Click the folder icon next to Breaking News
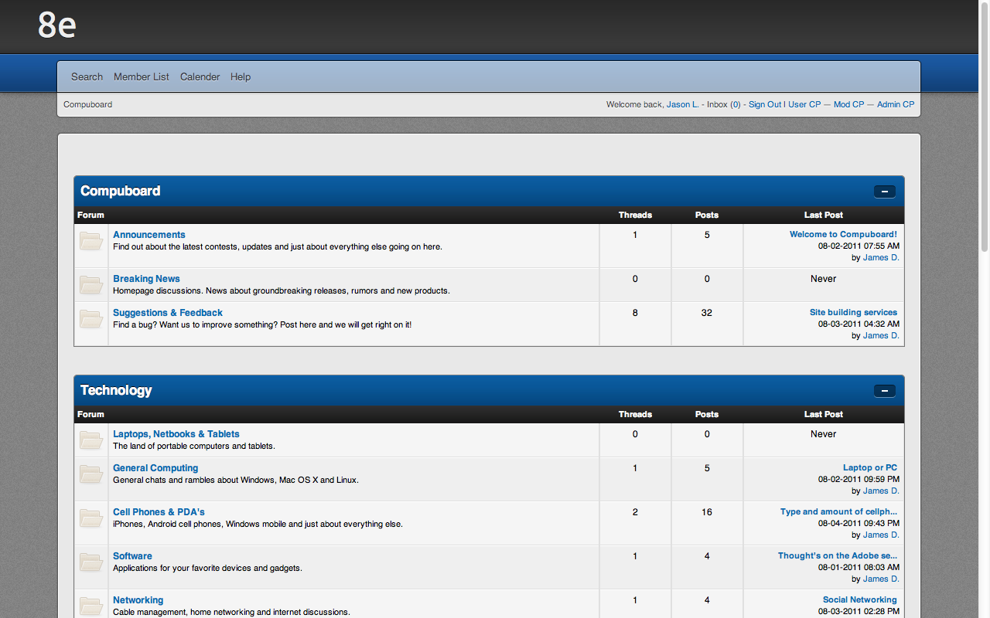Viewport: 990px width, 618px height. tap(91, 285)
